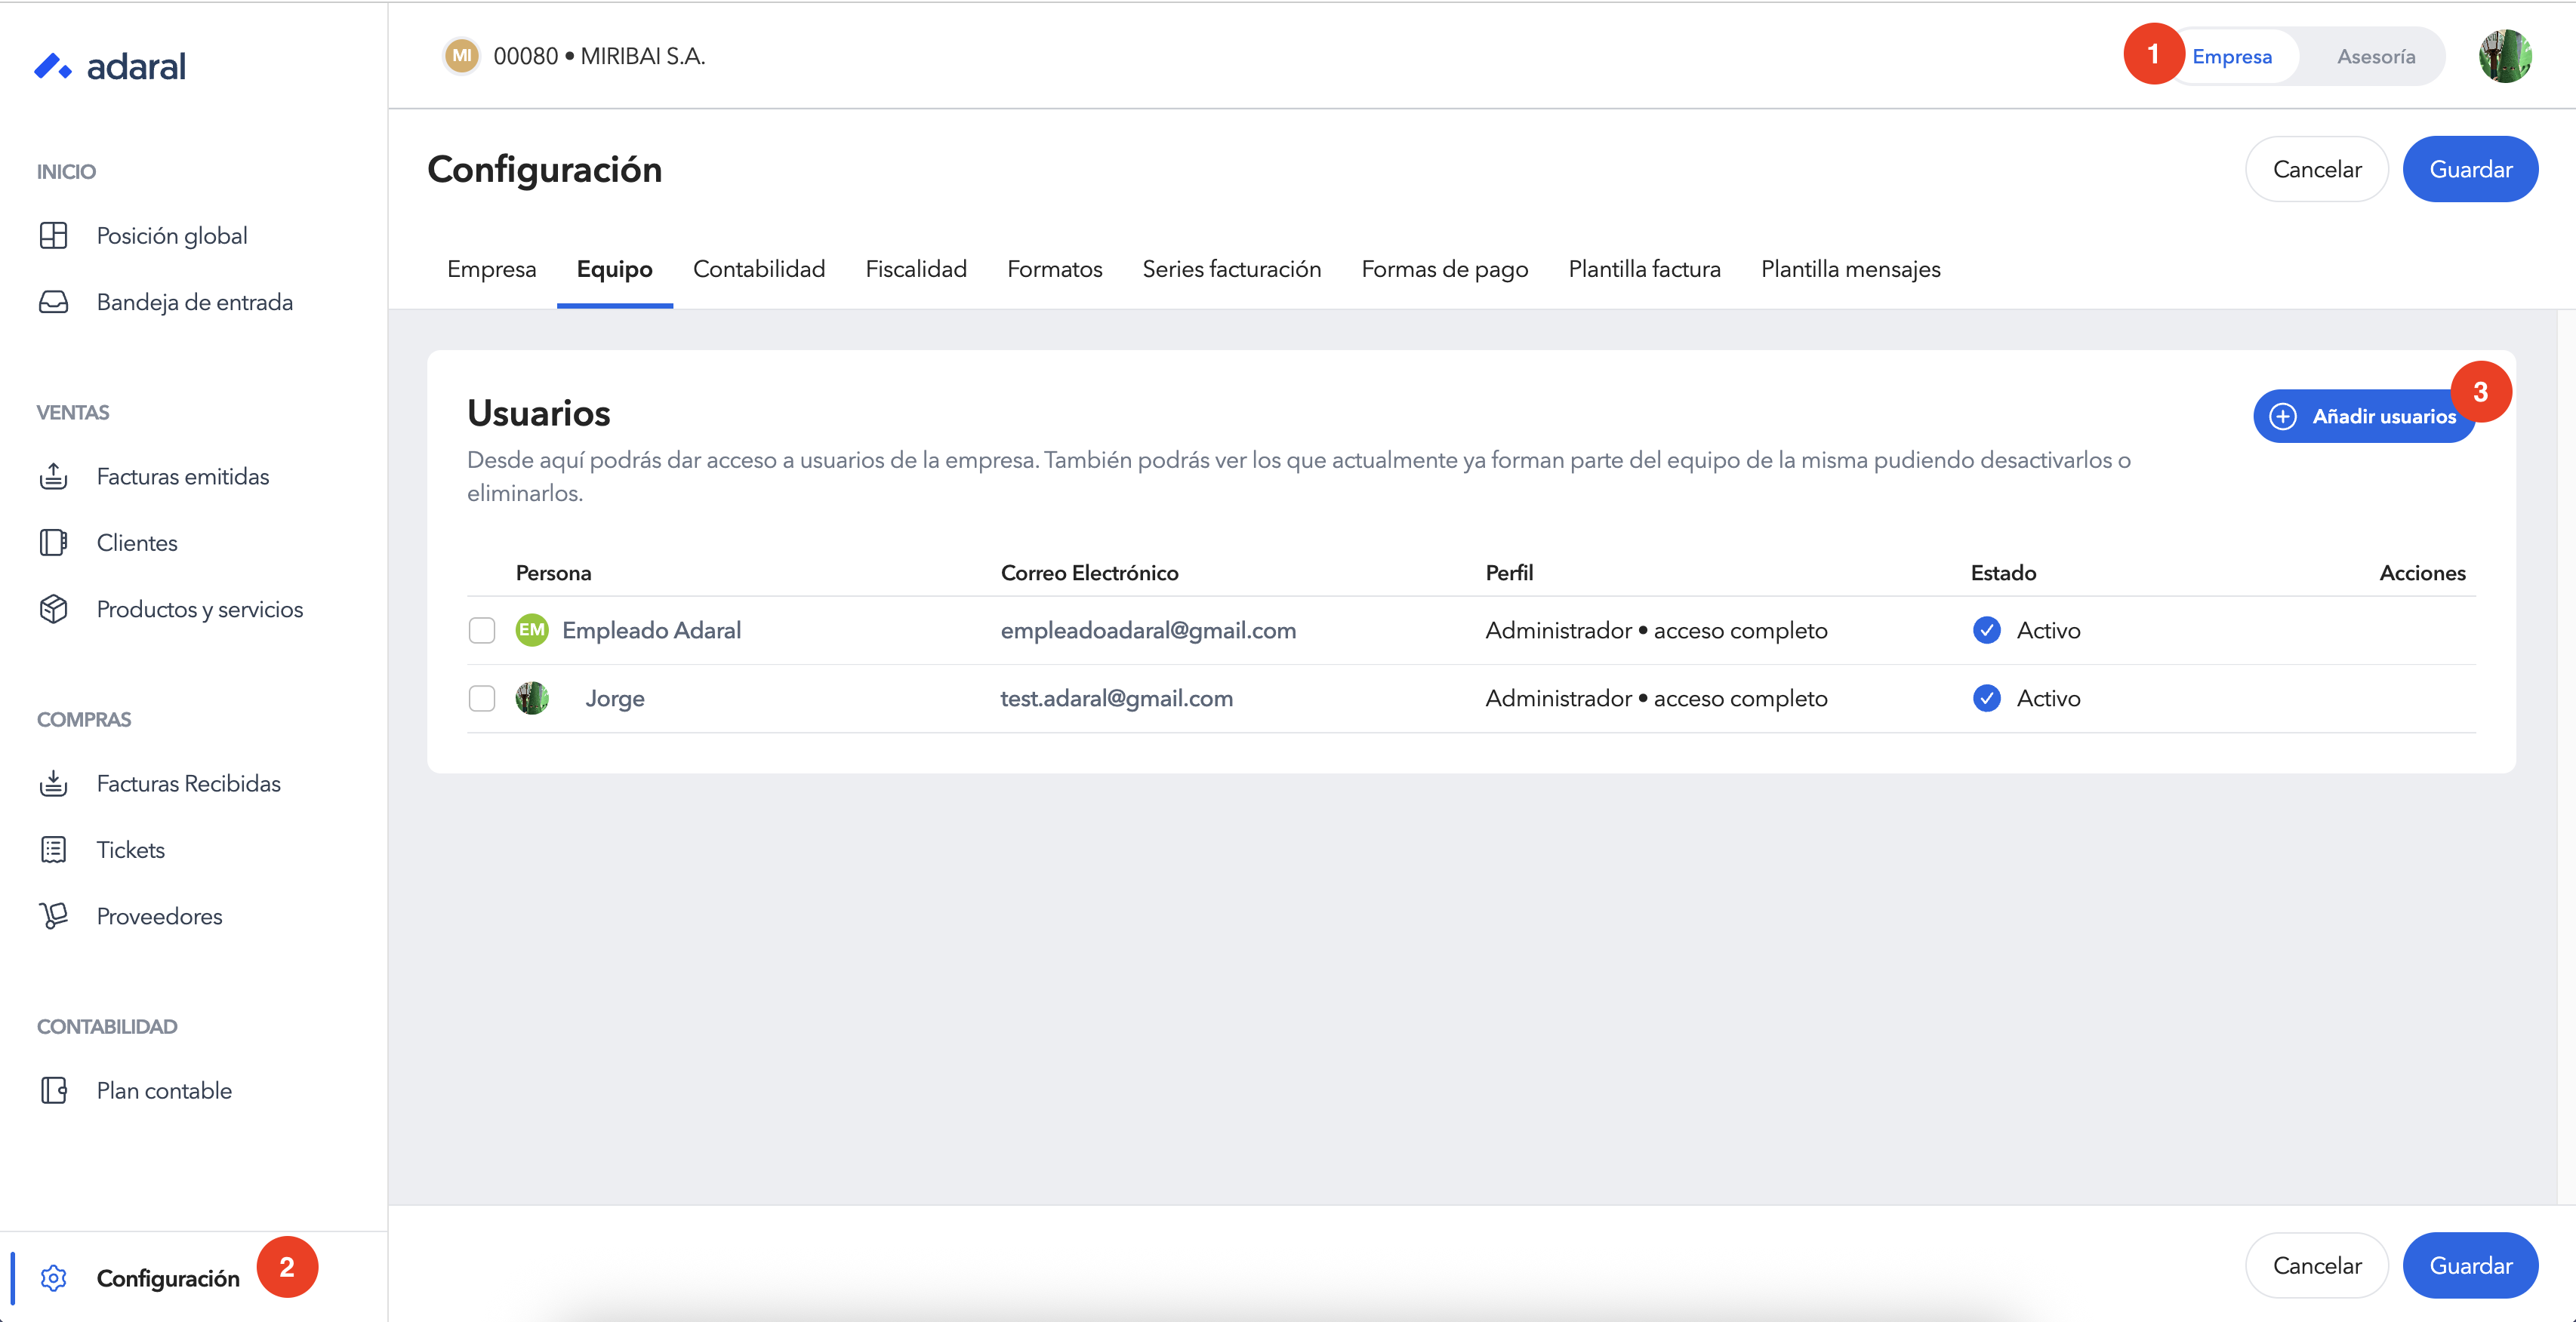Image resolution: width=2576 pixels, height=1322 pixels.
Task: Select checkbox for Jorge row
Action: click(482, 697)
